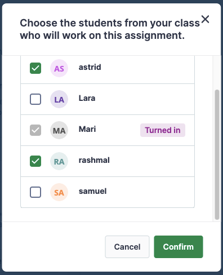Select the Lara name label
Viewport: 223px width, 275px height.
click(x=87, y=98)
